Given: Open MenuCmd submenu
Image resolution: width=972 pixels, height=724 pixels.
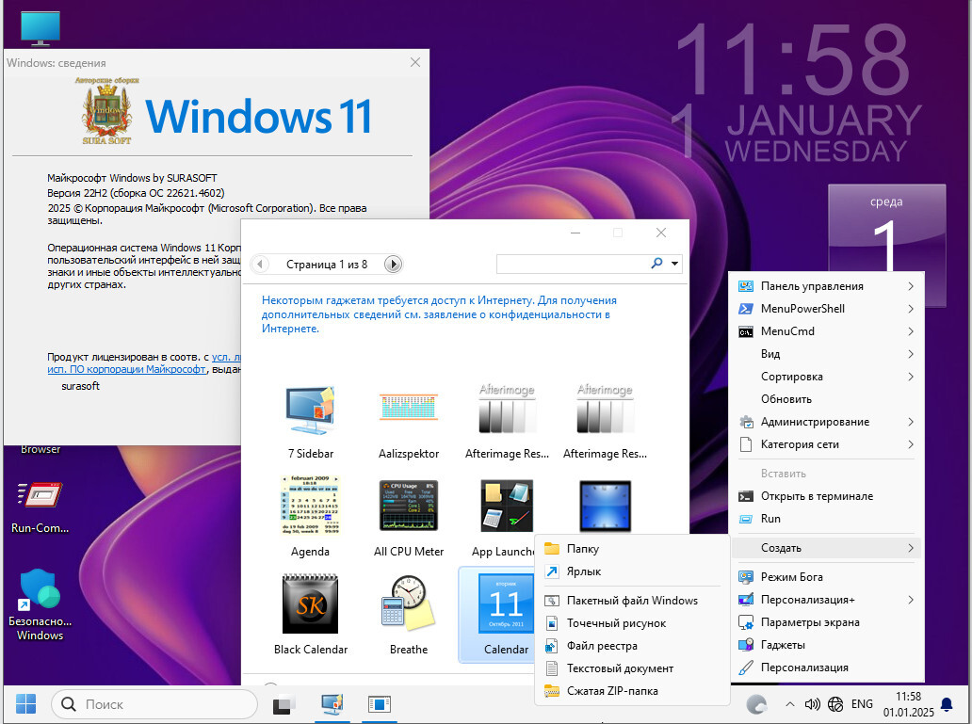Looking at the screenshot, I should click(826, 331).
